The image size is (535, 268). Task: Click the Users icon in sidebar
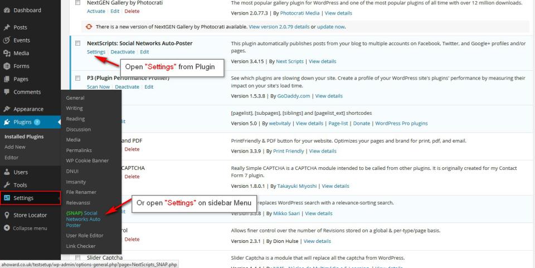coord(7,172)
